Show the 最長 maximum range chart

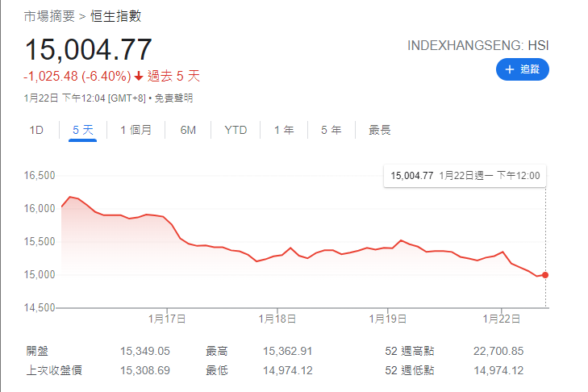380,130
